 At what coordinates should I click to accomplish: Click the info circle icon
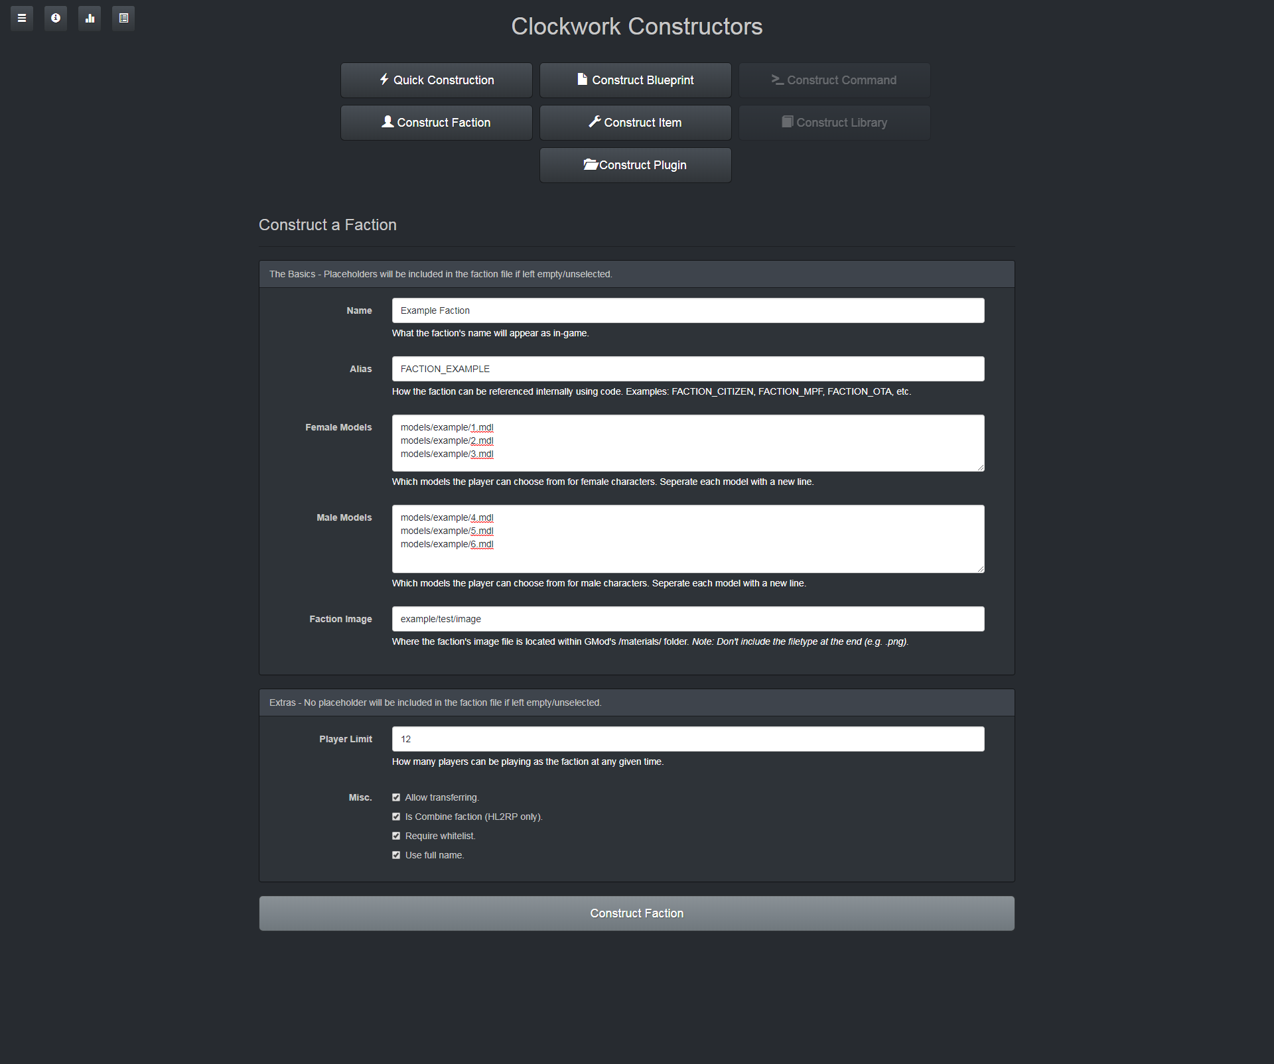tap(56, 18)
